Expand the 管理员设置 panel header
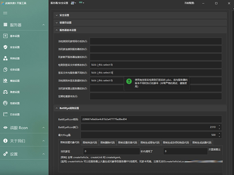 pos(140,23)
